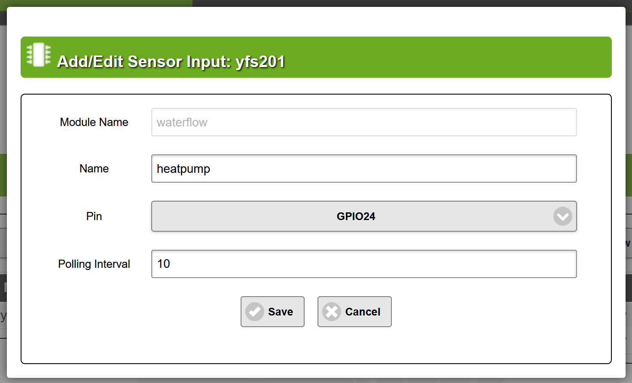Screen dimensions: 632x383
Task: Click into the Polling Interval input box
Action: point(363,264)
